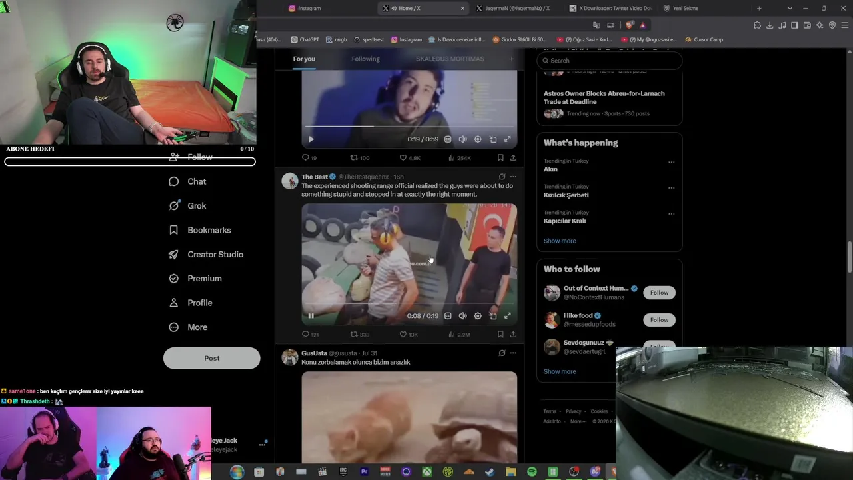Image resolution: width=853 pixels, height=480 pixels.
Task: Go to Premium in the sidebar
Action: [x=195, y=279]
